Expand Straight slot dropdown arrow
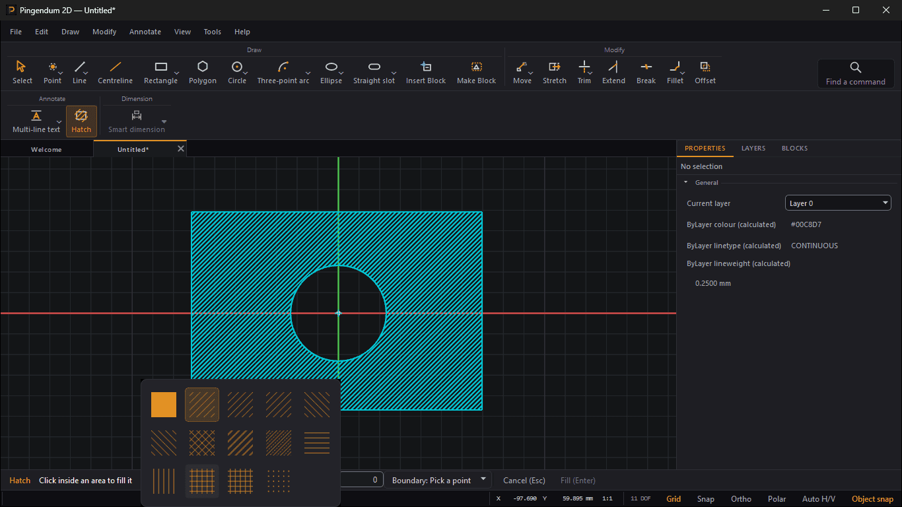The height and width of the screenshot is (507, 902). pos(394,73)
